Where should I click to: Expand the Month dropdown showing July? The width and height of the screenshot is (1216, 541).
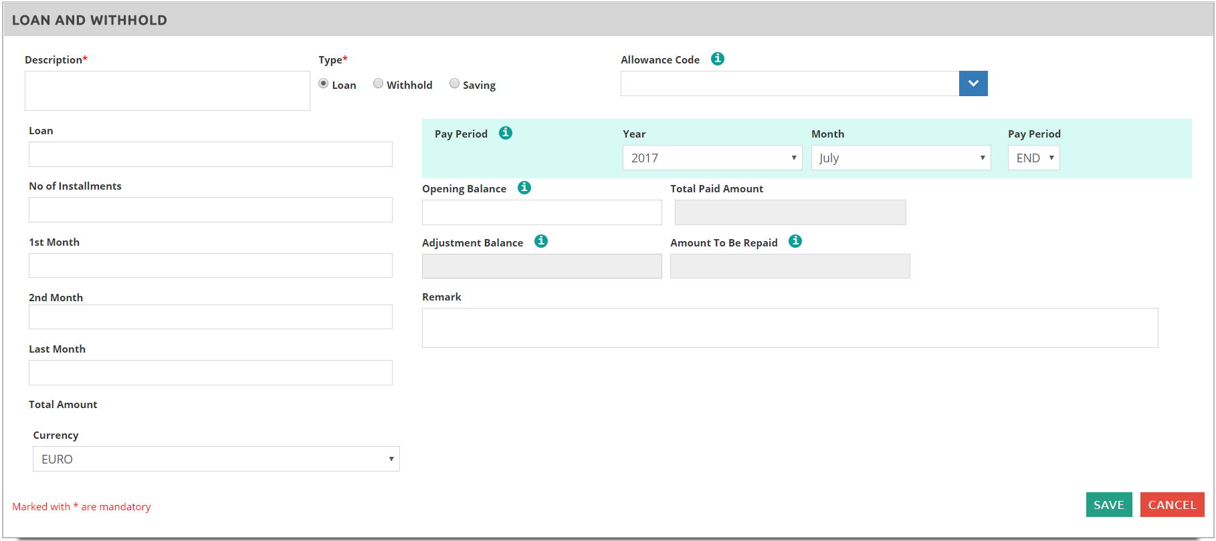(x=900, y=158)
